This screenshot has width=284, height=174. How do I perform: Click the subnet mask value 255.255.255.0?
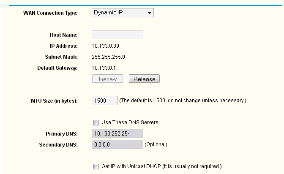[x=109, y=57]
